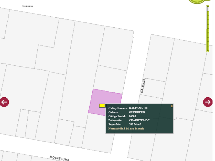
Task: Click the middle of the green zoom bar
Action: pos(208,29)
